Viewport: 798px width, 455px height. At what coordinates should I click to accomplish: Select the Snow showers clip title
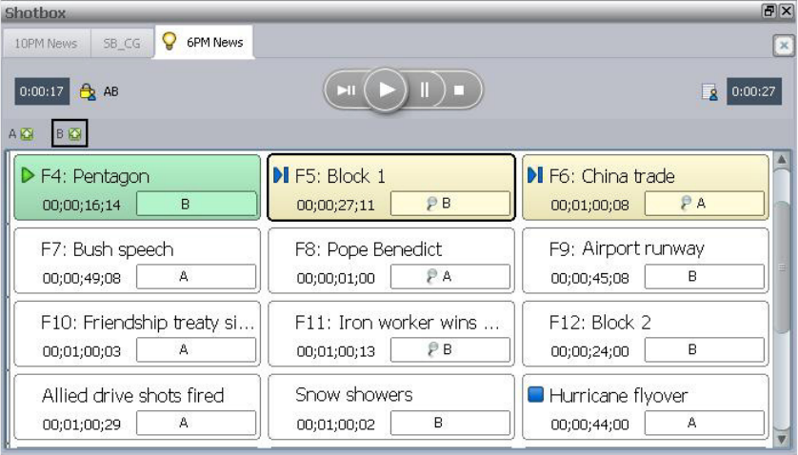(353, 395)
